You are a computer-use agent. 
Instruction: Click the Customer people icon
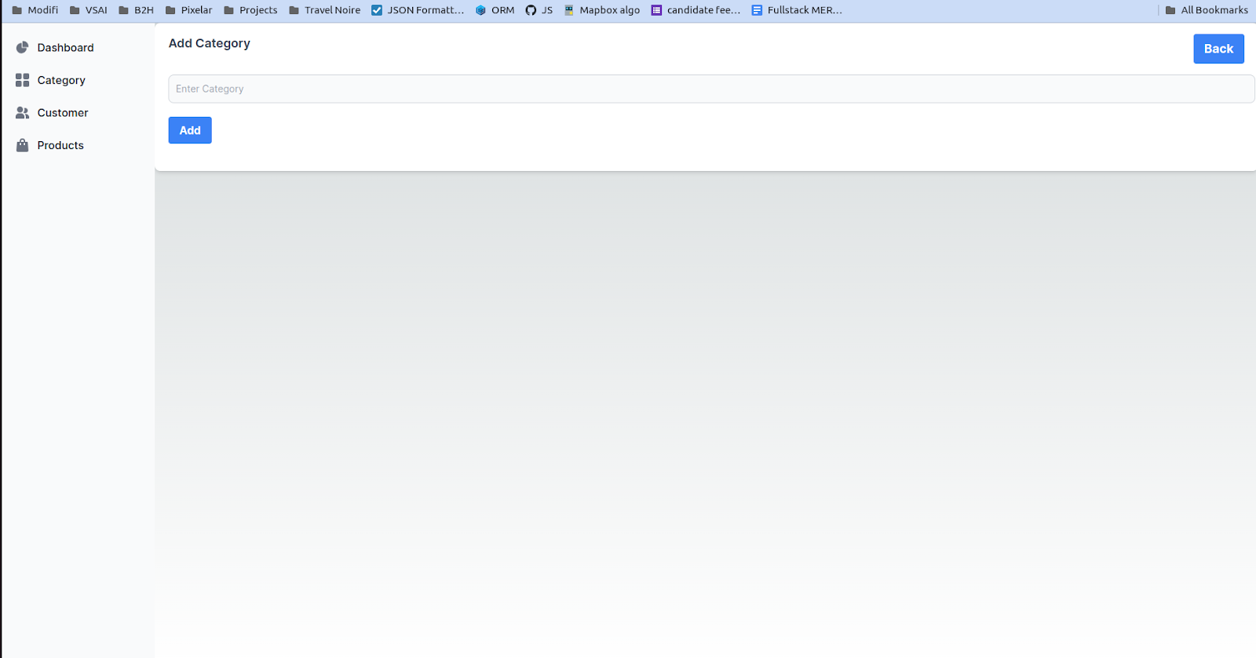[x=22, y=113]
